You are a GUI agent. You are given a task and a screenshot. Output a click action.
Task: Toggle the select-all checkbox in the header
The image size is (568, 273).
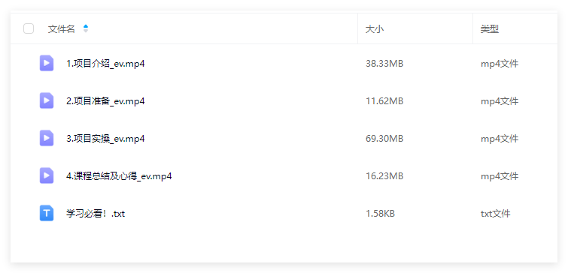pyautogui.click(x=29, y=28)
